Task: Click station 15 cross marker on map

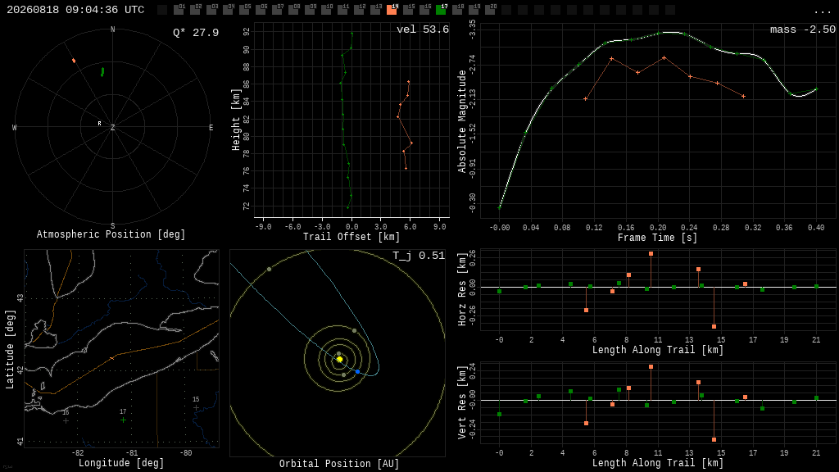Action: click(196, 408)
